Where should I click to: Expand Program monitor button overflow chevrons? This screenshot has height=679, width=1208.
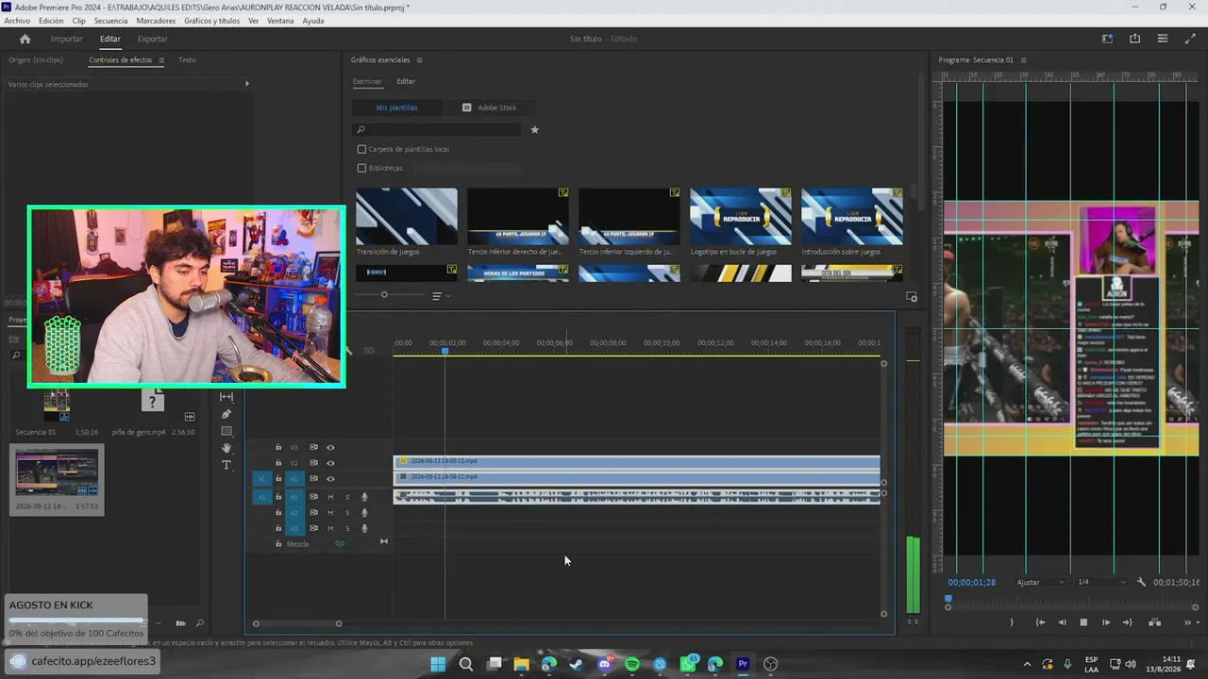pos(1188,622)
